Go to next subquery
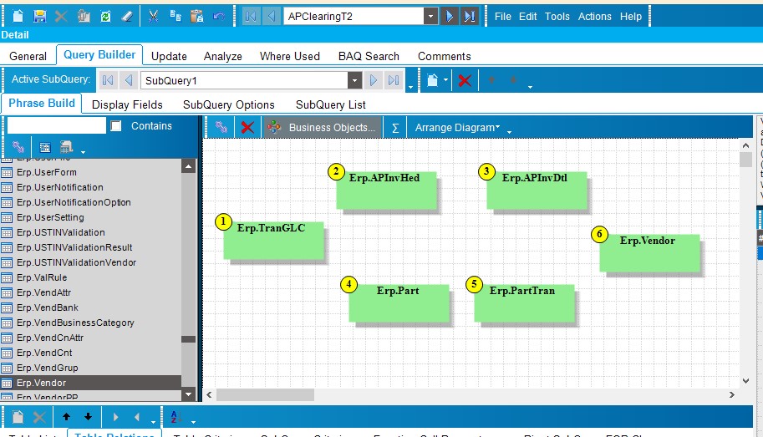 tap(374, 80)
